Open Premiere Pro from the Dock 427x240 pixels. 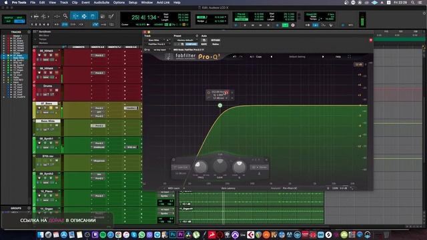point(181,235)
